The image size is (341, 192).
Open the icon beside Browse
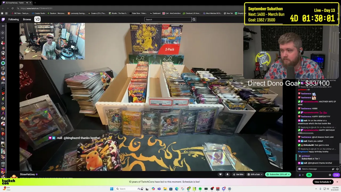[x=37, y=19]
